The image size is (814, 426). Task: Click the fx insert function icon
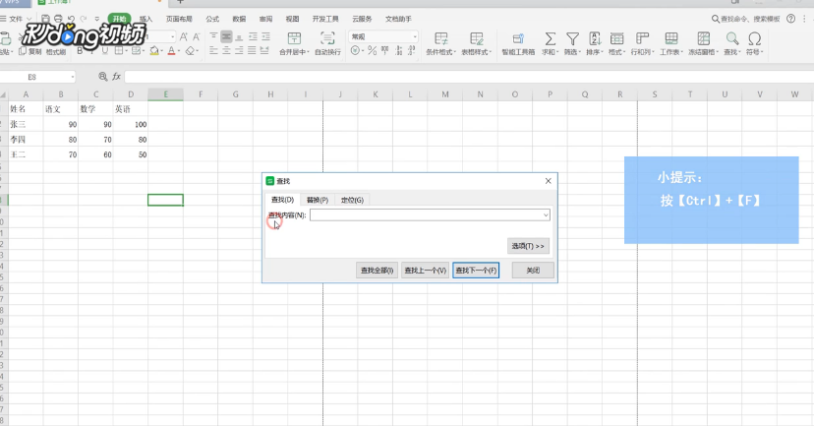[x=116, y=77]
